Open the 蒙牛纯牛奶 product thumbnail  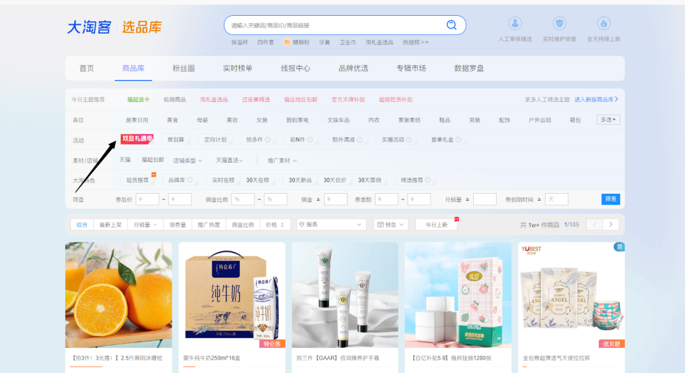click(x=232, y=295)
